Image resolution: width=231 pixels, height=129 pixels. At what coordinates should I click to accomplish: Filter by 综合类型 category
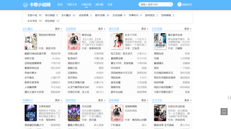(x=50, y=21)
